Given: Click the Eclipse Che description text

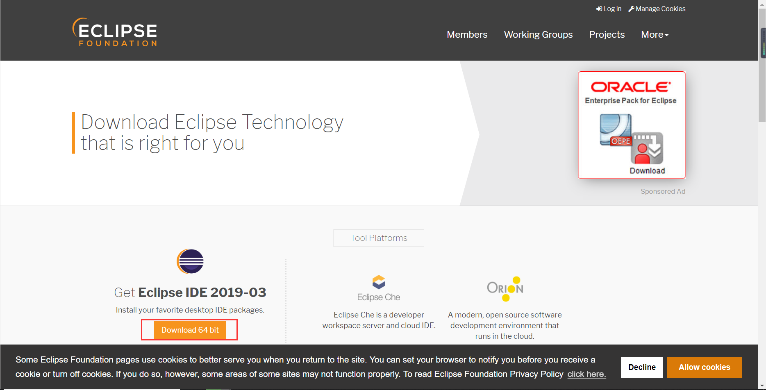Looking at the screenshot, I should tap(379, 320).
